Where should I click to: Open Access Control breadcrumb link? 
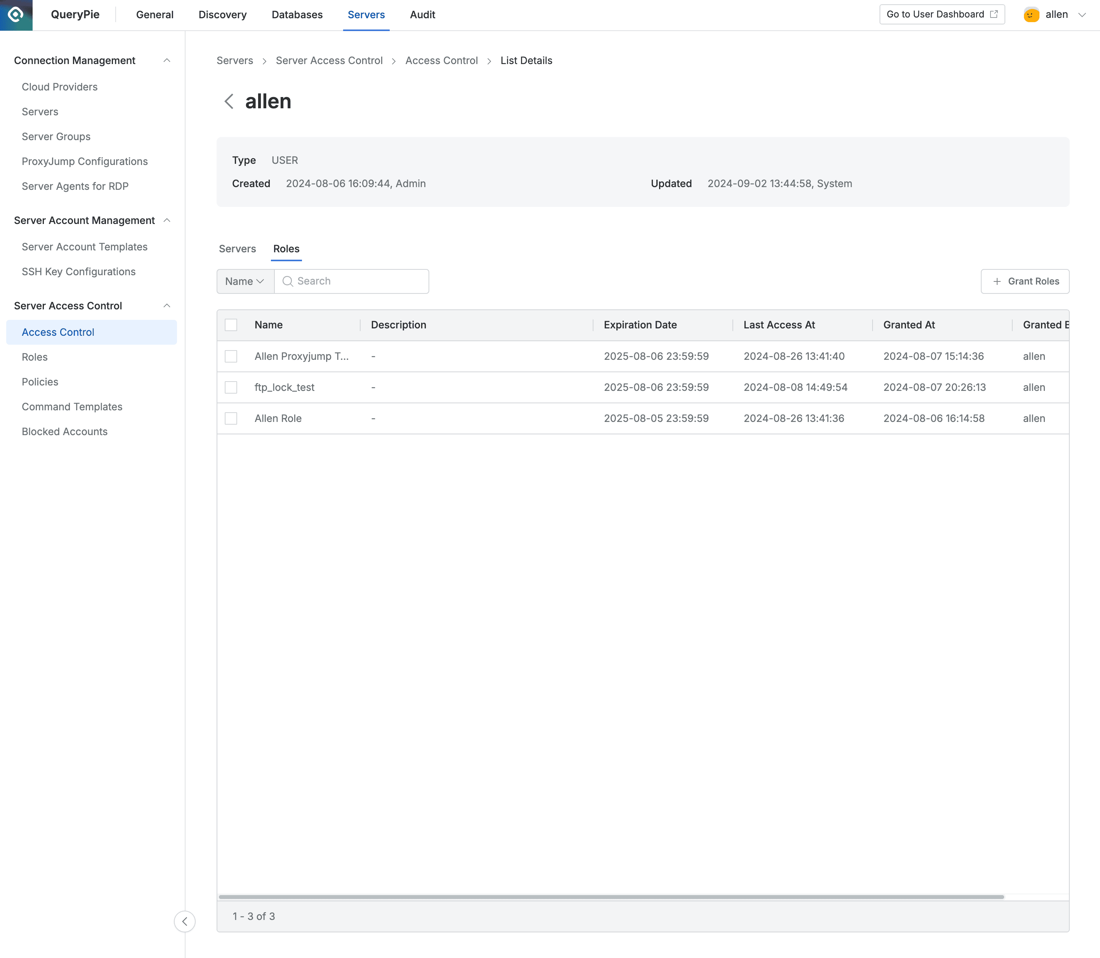441,61
